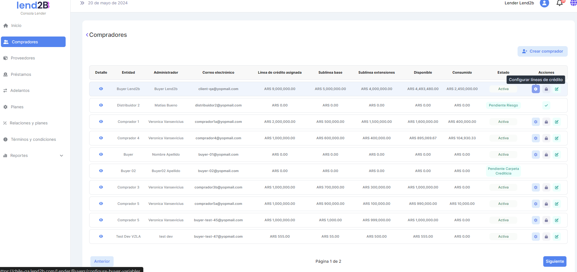Open Buyer 02 detail eye icon

click(x=101, y=171)
